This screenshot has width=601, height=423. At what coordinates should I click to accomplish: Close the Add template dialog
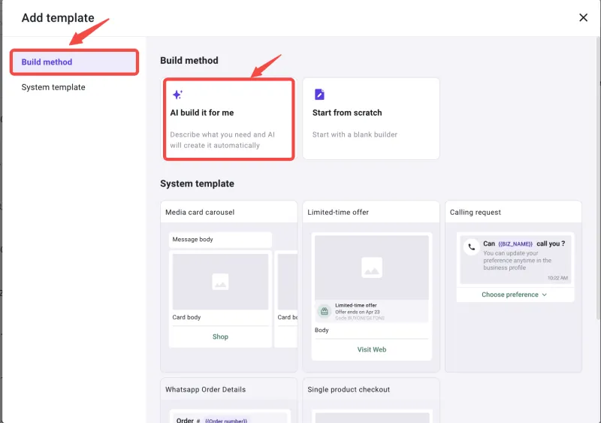pyautogui.click(x=583, y=18)
